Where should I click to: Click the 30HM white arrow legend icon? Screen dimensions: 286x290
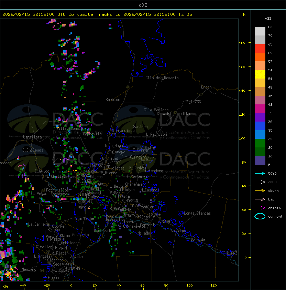pyautogui.click(x=260, y=182)
